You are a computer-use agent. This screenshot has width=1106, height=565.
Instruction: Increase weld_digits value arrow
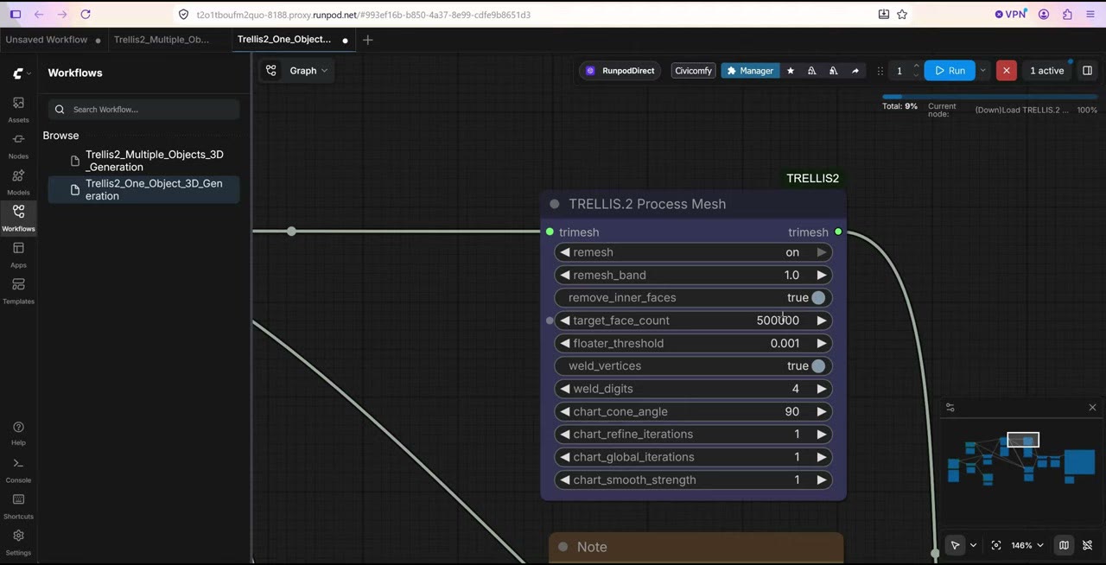821,389
